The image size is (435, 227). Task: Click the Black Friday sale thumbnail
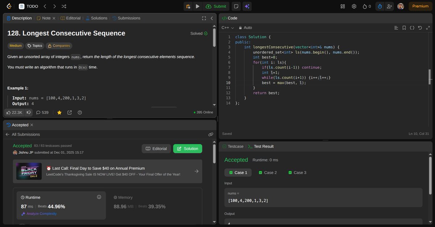coord(29,171)
